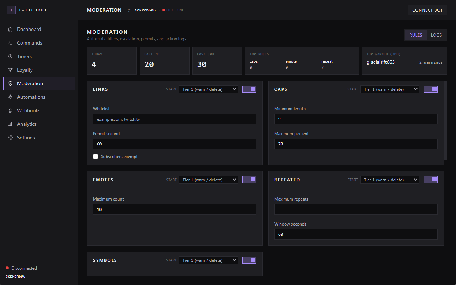
Task: Click the Dashboard home icon
Action: [10, 29]
